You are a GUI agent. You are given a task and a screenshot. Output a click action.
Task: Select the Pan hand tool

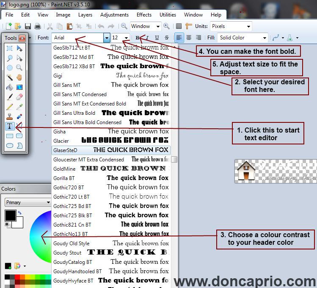pyautogui.click(x=19, y=77)
